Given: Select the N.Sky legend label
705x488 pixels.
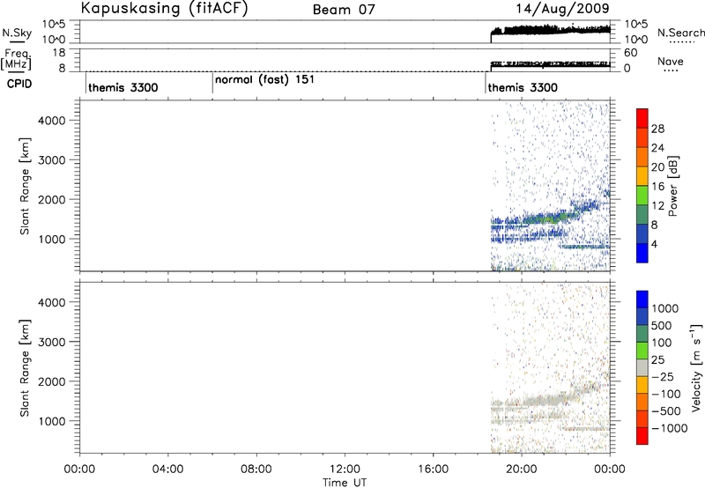Looking at the screenshot, I should (17, 33).
